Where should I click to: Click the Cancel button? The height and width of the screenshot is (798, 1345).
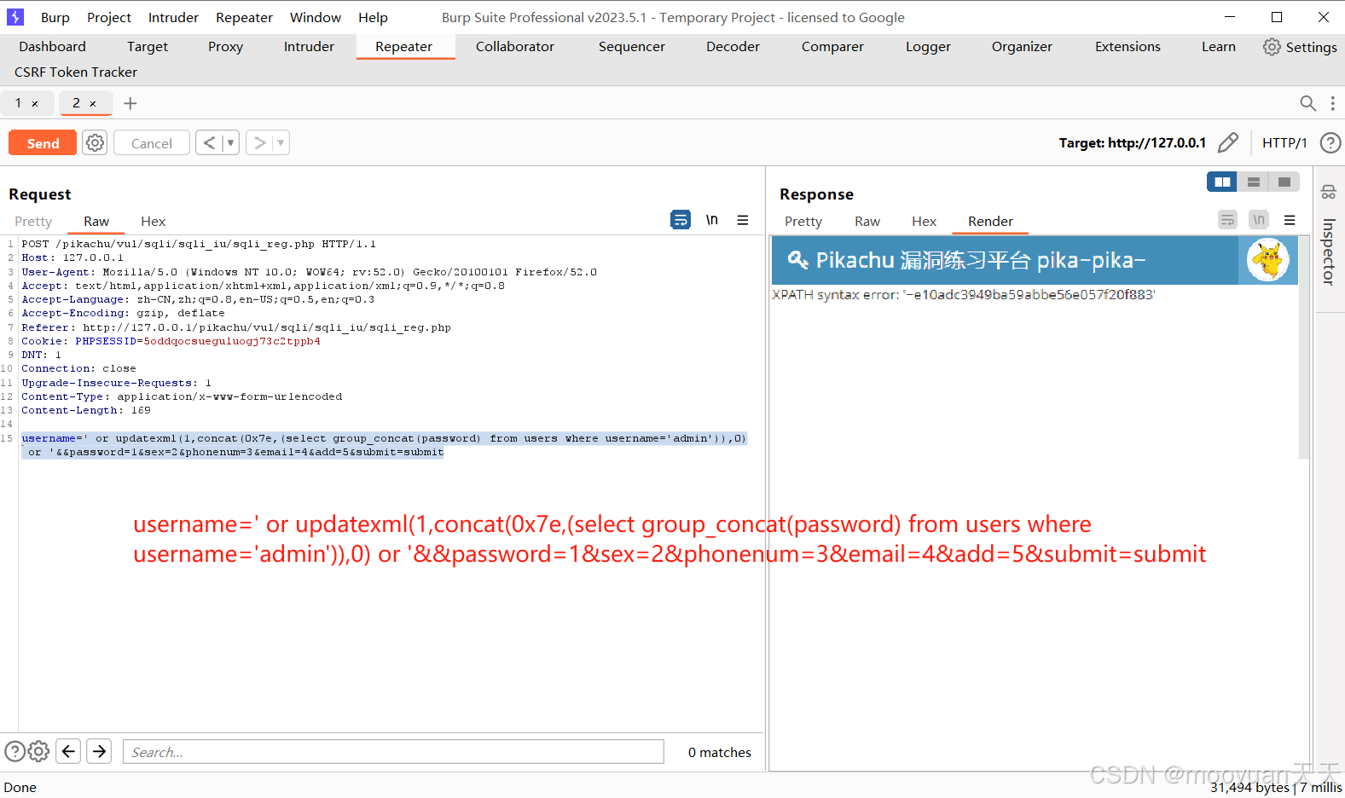point(152,143)
